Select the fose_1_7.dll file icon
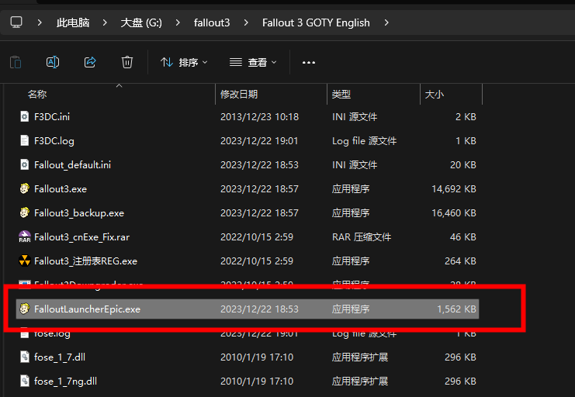The image size is (575, 397). [25, 357]
